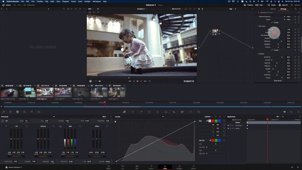The image size is (302, 170).
Task: Open the Color Warper palette
Action: tap(133, 112)
